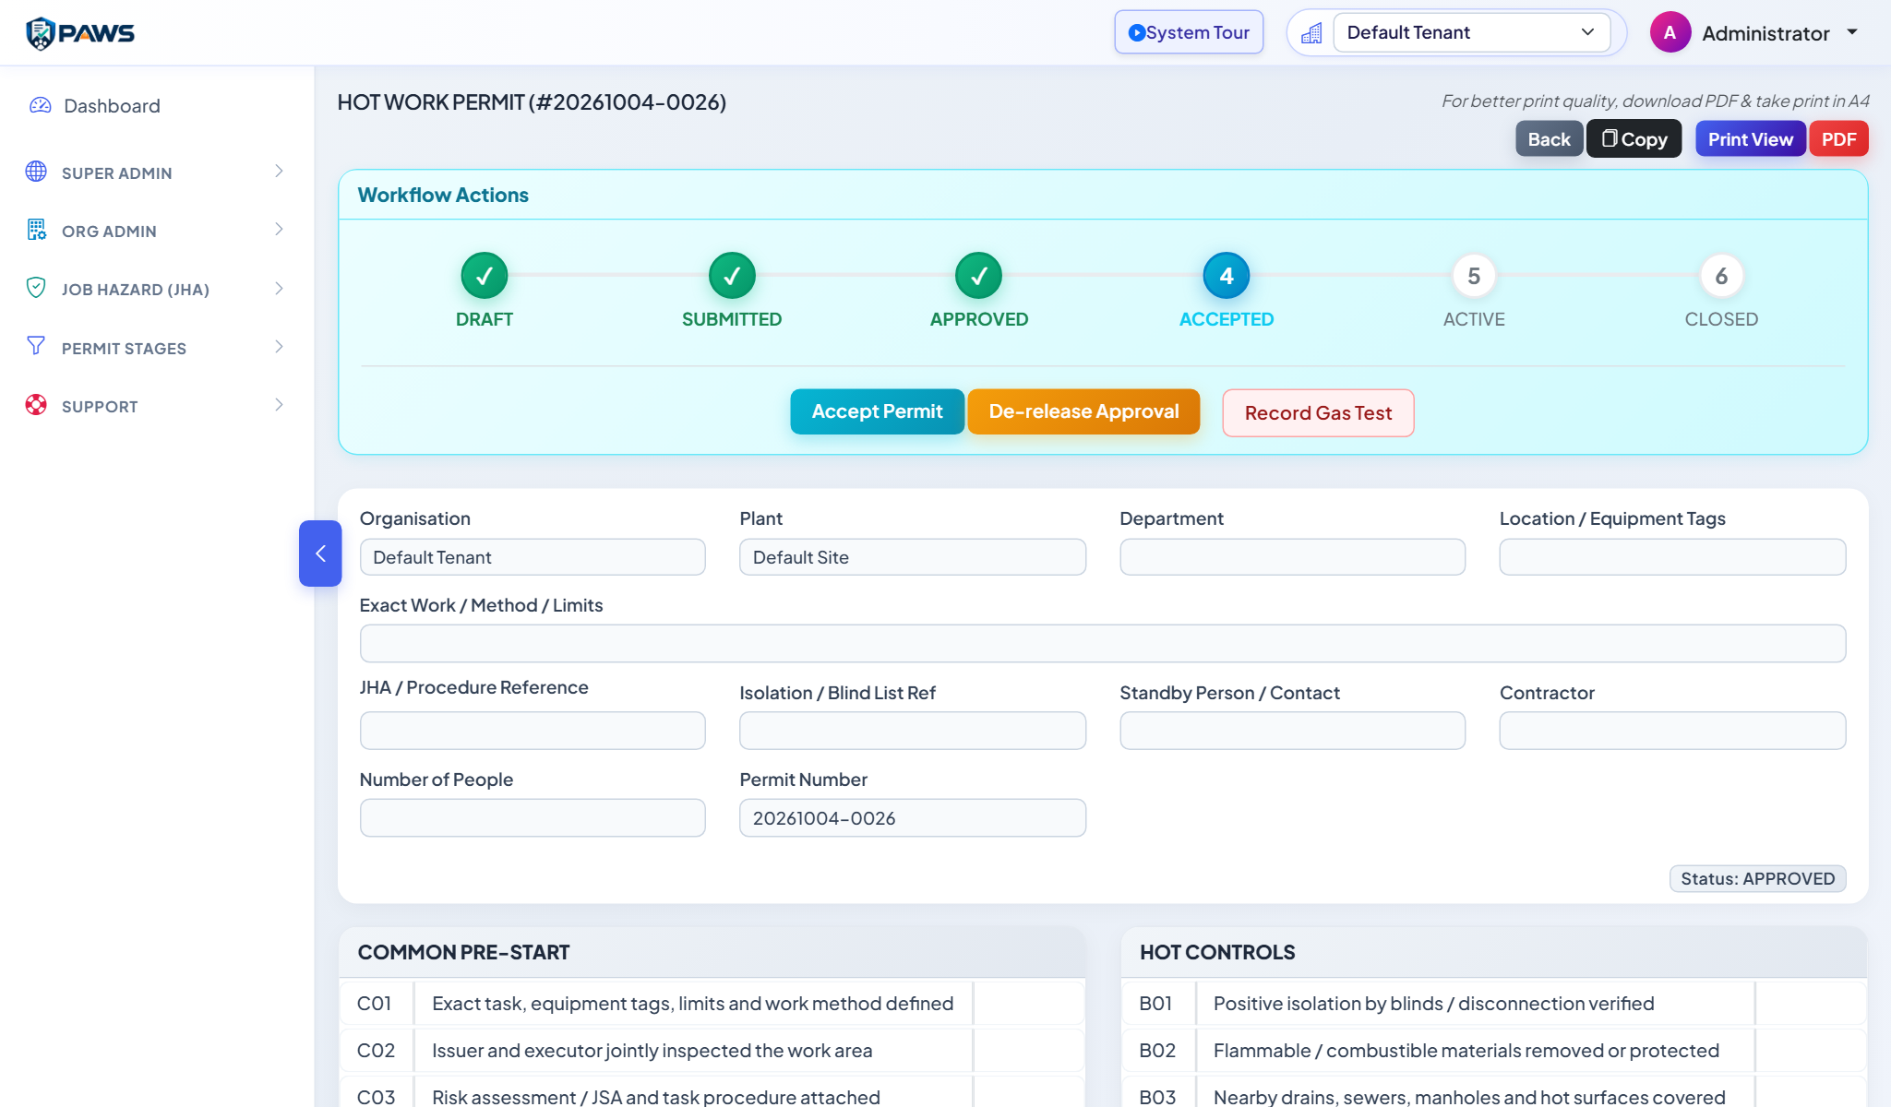Expand the PERMIT STAGES chevron
The height and width of the screenshot is (1107, 1891).
click(279, 347)
